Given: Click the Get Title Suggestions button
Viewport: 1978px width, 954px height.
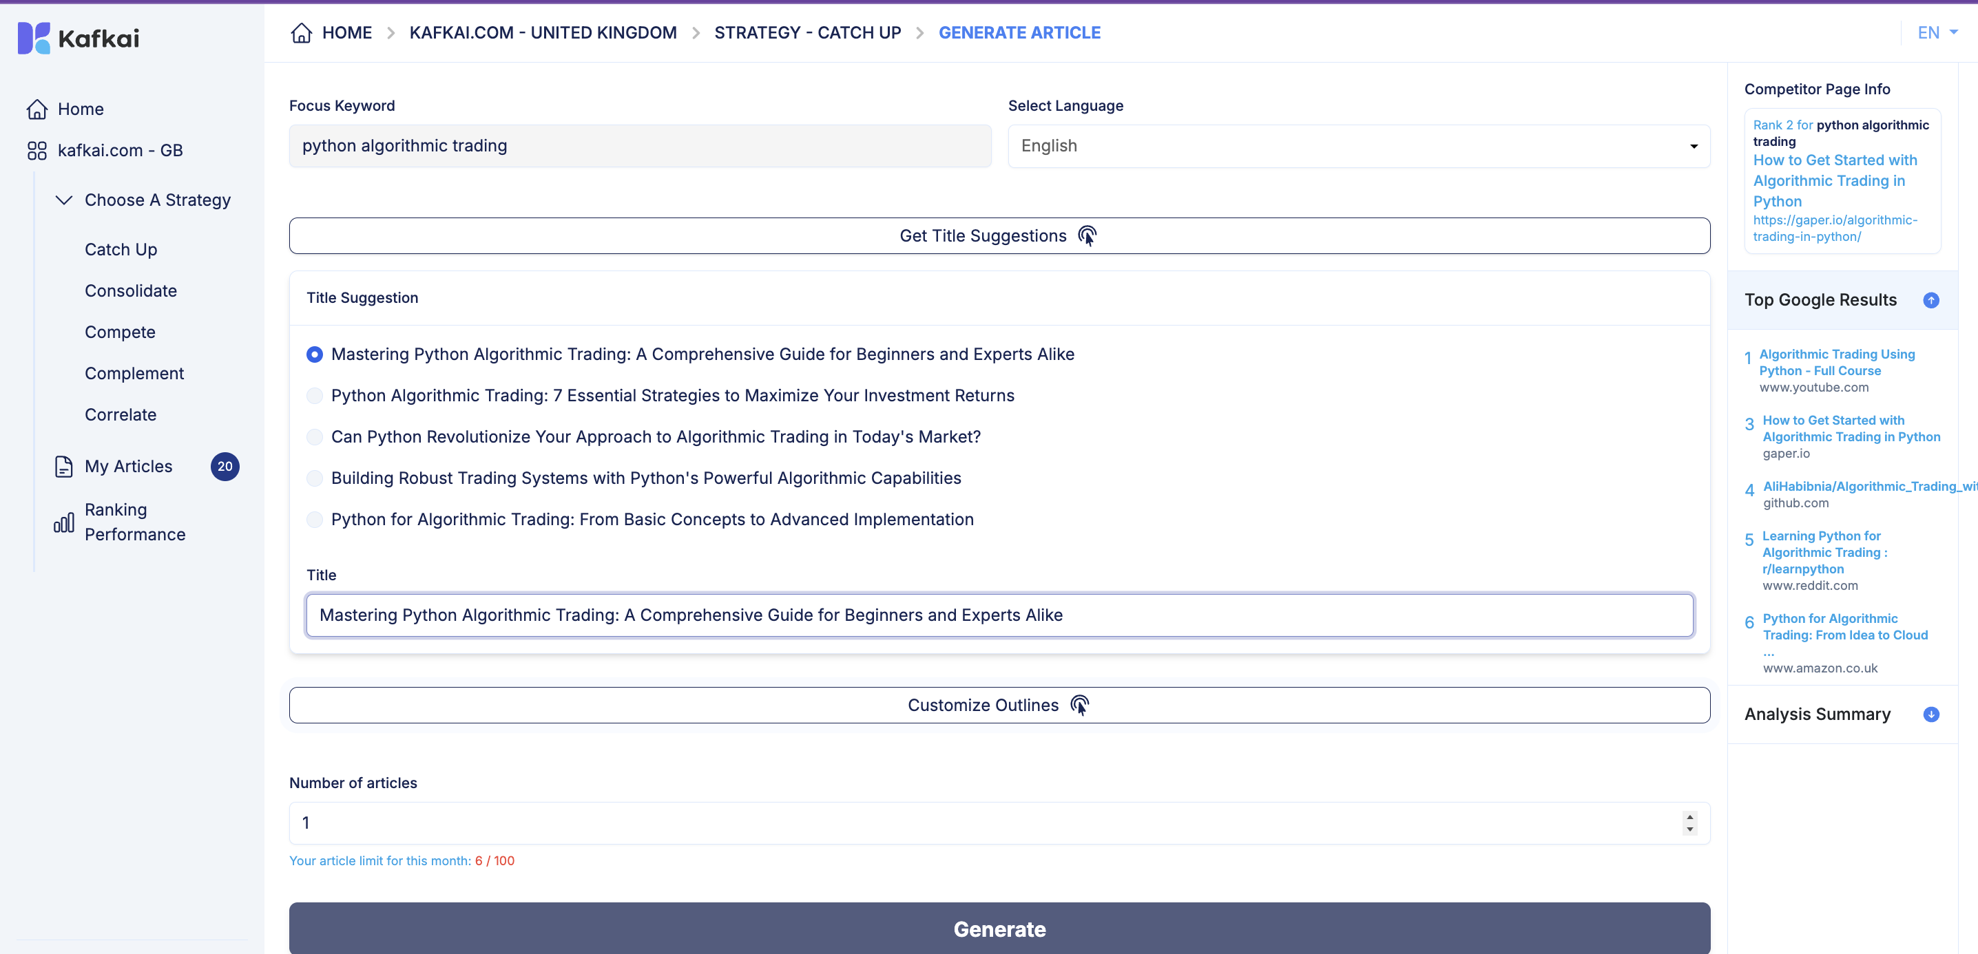Looking at the screenshot, I should point(998,235).
